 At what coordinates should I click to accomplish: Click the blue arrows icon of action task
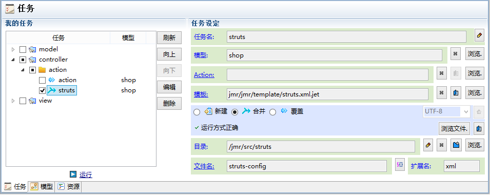pos(52,80)
